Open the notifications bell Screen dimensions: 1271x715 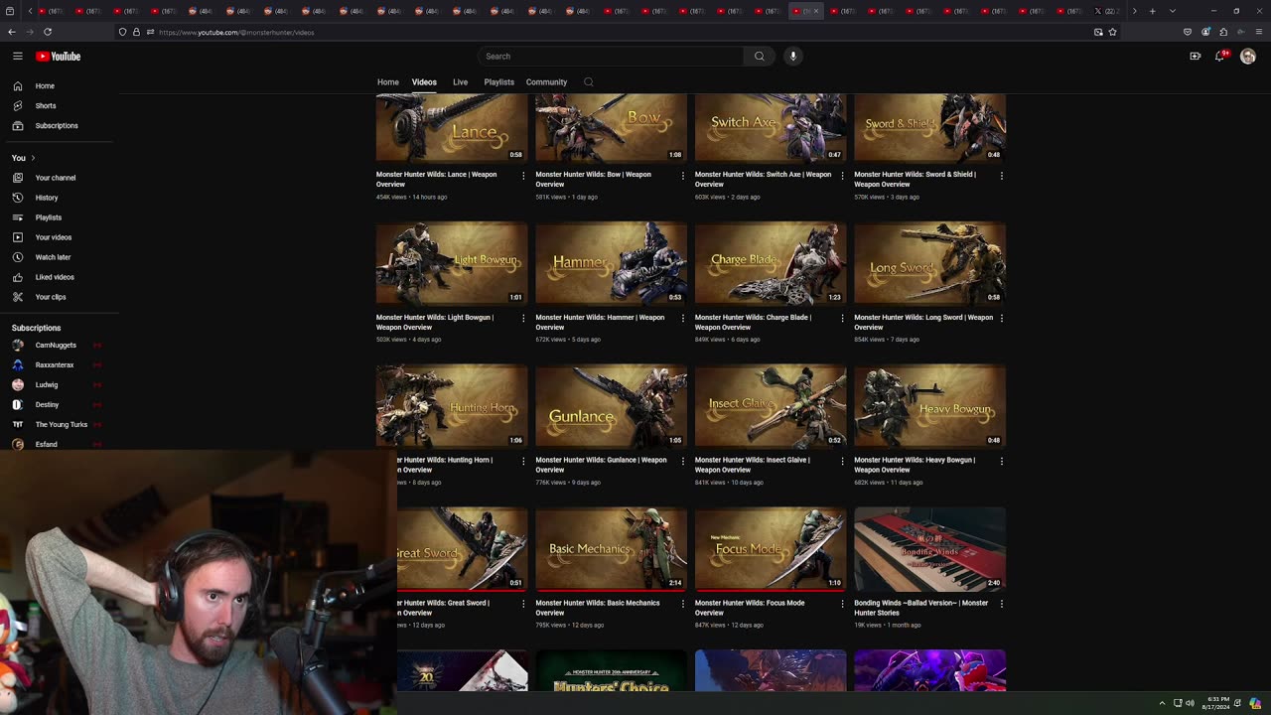(1221, 57)
